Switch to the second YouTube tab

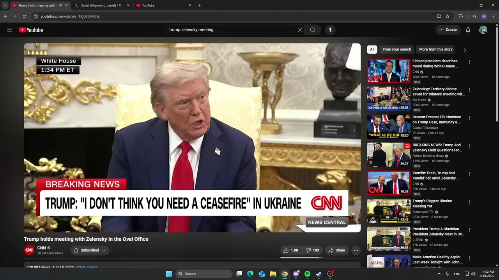pos(164,5)
